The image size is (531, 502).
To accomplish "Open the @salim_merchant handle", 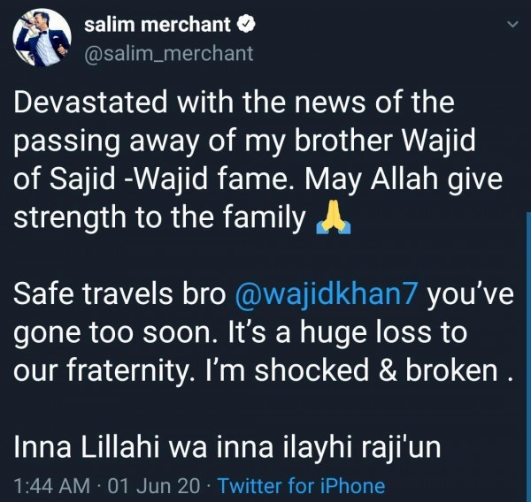I will (169, 54).
